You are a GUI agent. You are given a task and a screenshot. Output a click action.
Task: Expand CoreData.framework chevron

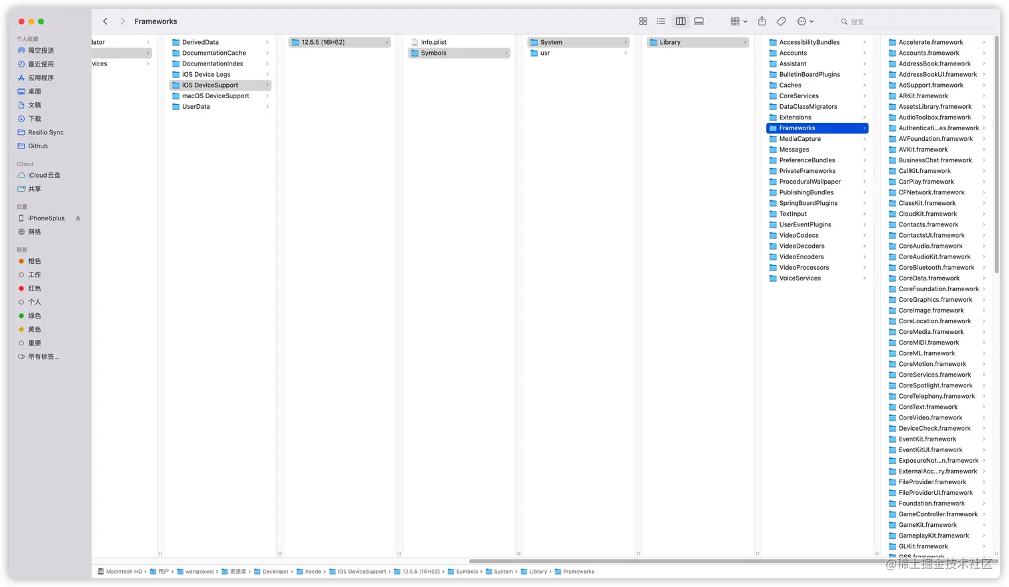pos(984,278)
